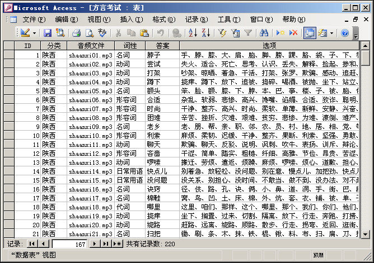Restore the inner table window
The height and width of the screenshot is (263, 374).
coord(356,19)
